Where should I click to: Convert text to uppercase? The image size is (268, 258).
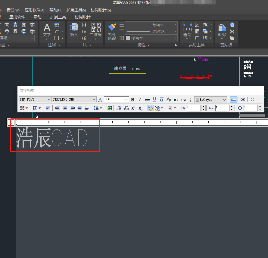coord(119,108)
